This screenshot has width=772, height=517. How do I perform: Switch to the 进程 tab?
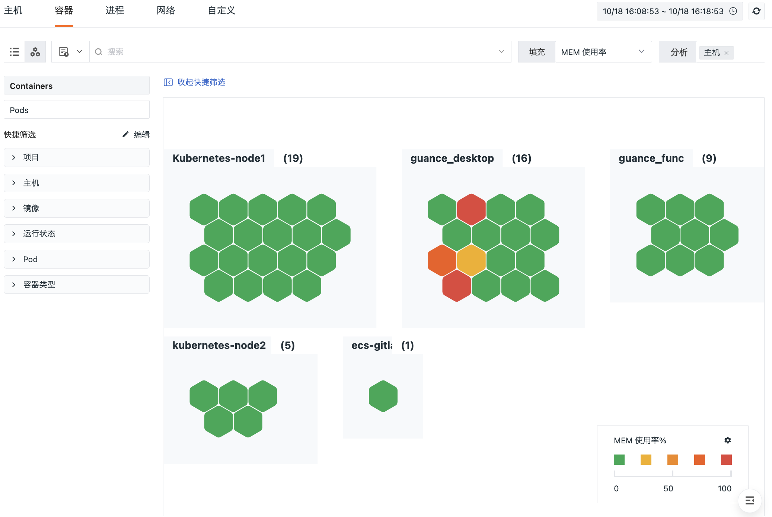click(x=115, y=10)
